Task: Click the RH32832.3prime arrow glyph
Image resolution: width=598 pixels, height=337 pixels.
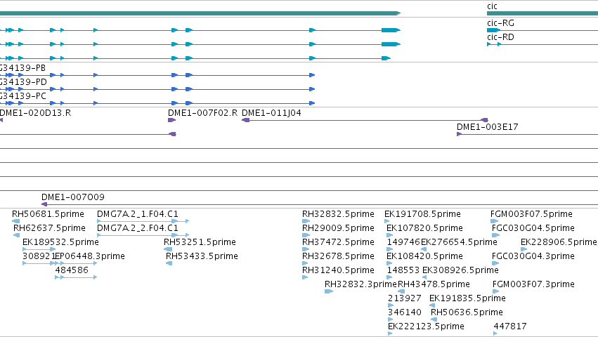Action: 329,291
